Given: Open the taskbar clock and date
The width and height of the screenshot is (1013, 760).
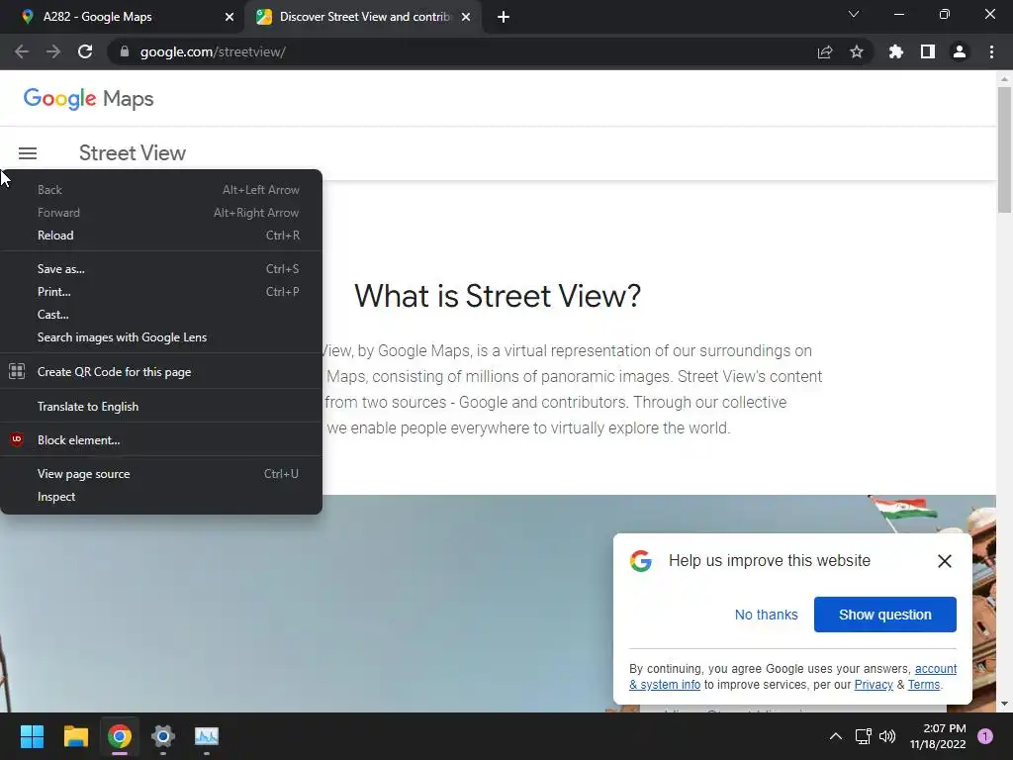Looking at the screenshot, I should tap(938, 736).
